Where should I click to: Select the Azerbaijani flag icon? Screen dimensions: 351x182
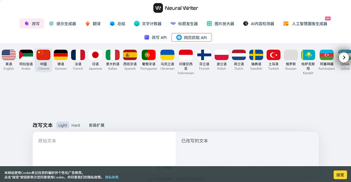[326, 55]
